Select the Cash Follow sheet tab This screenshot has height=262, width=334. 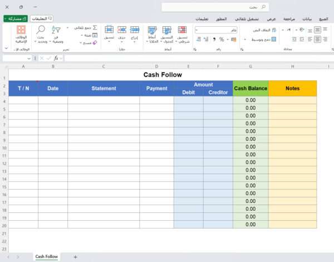[x=47, y=256]
